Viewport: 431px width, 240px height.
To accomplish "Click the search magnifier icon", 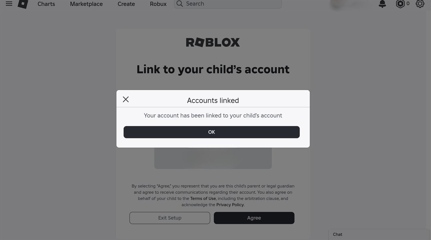I will pos(179,4).
